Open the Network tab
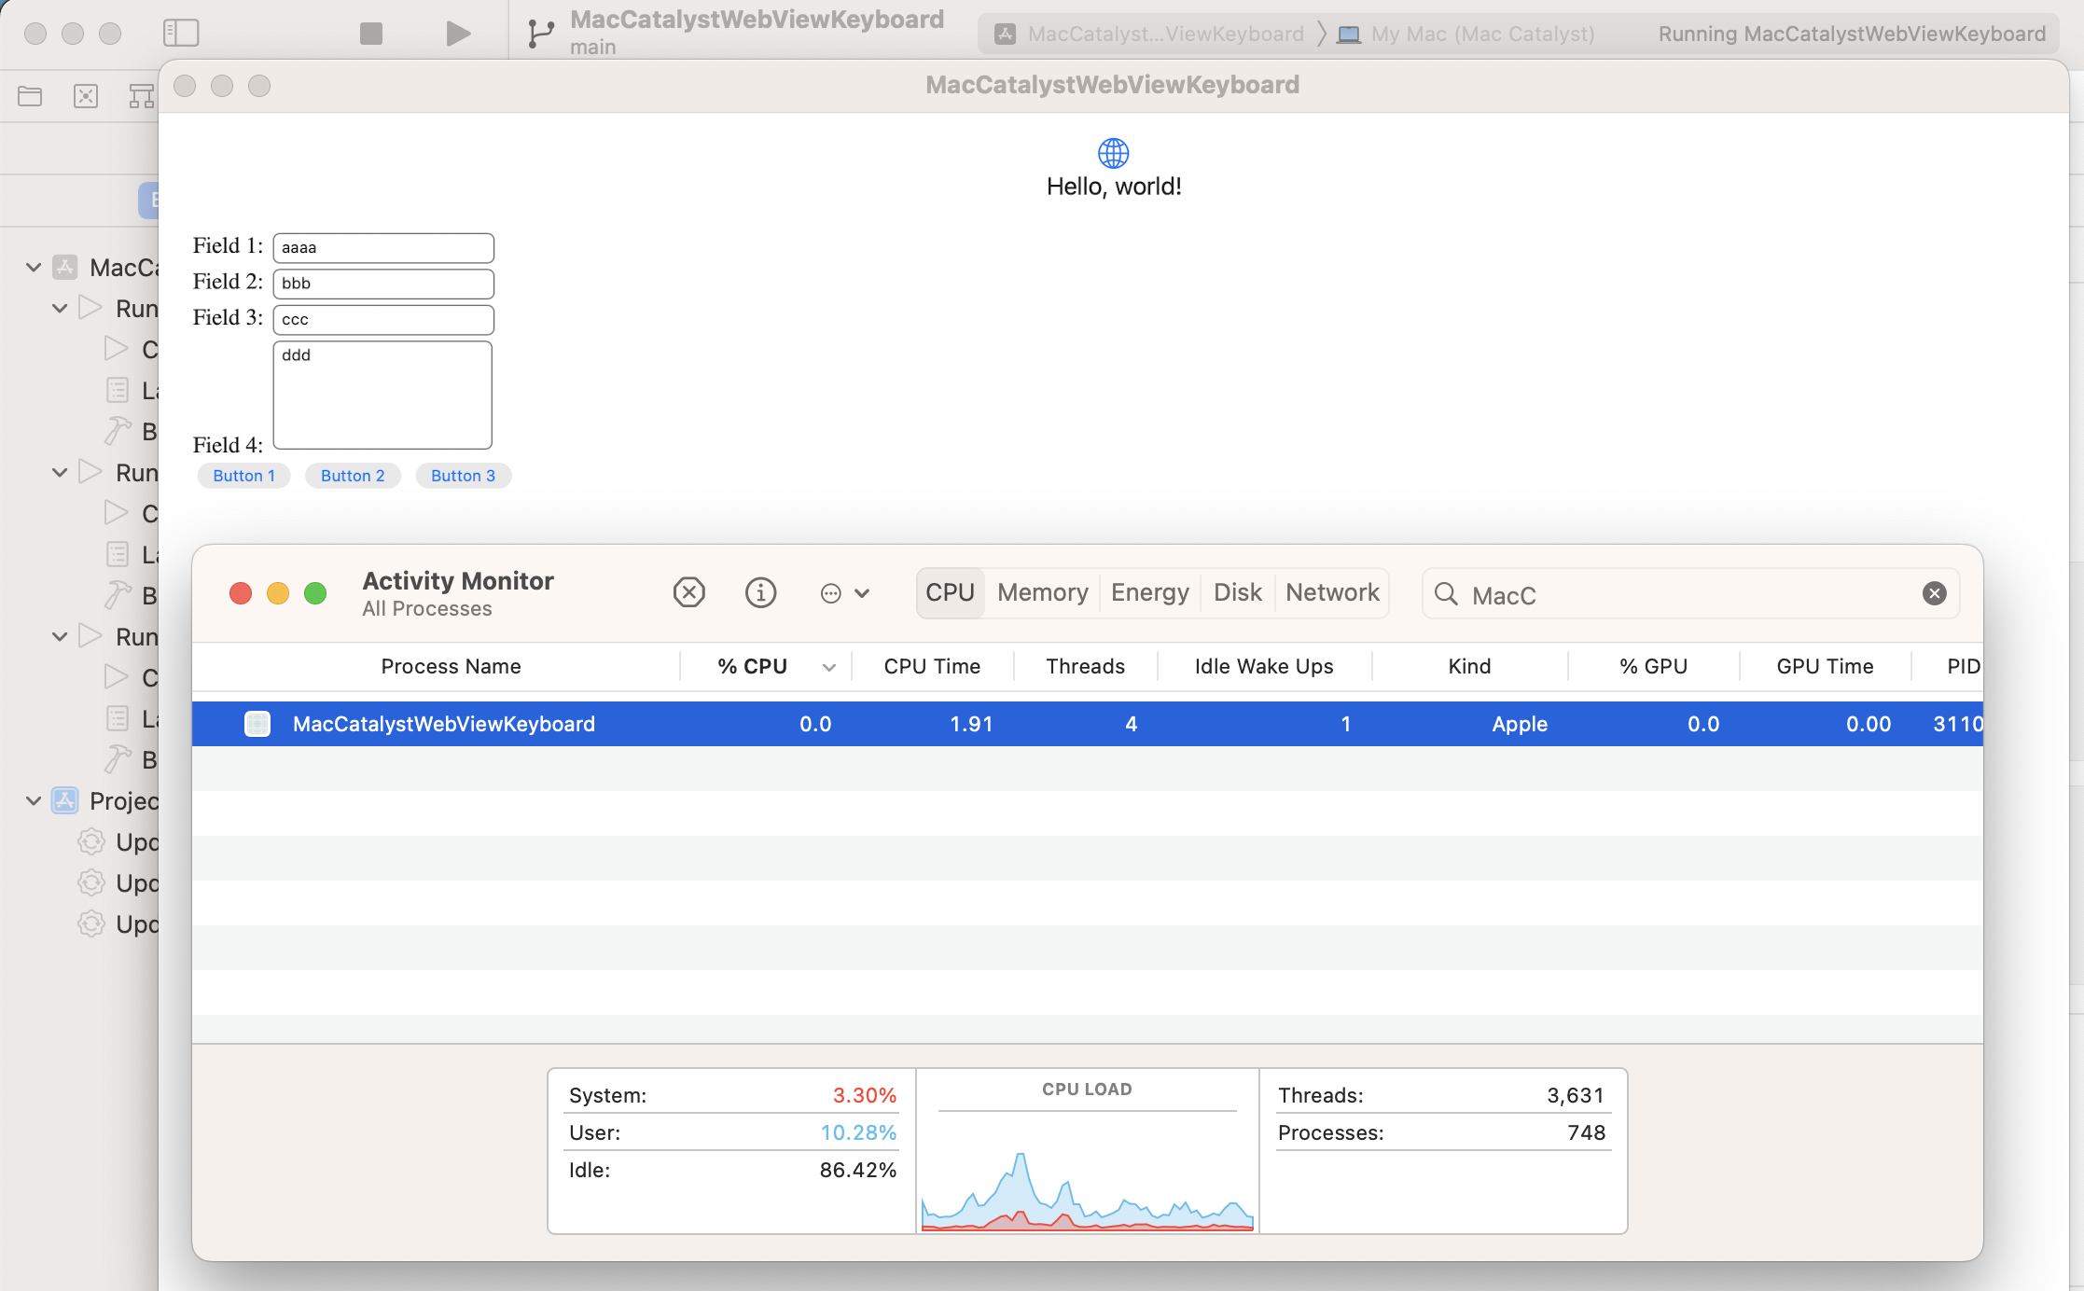Viewport: 2084px width, 1291px height. (1331, 592)
